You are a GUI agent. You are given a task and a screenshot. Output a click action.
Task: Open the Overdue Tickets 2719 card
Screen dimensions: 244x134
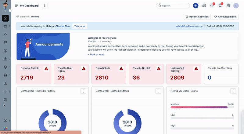[34, 74]
